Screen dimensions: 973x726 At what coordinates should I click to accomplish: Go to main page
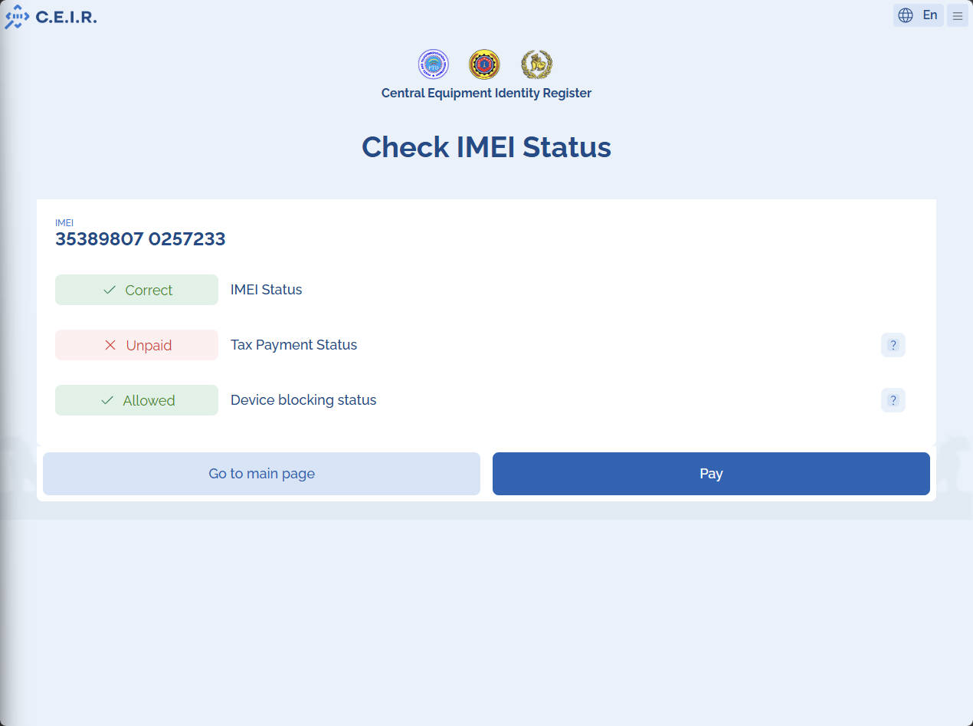(x=261, y=474)
